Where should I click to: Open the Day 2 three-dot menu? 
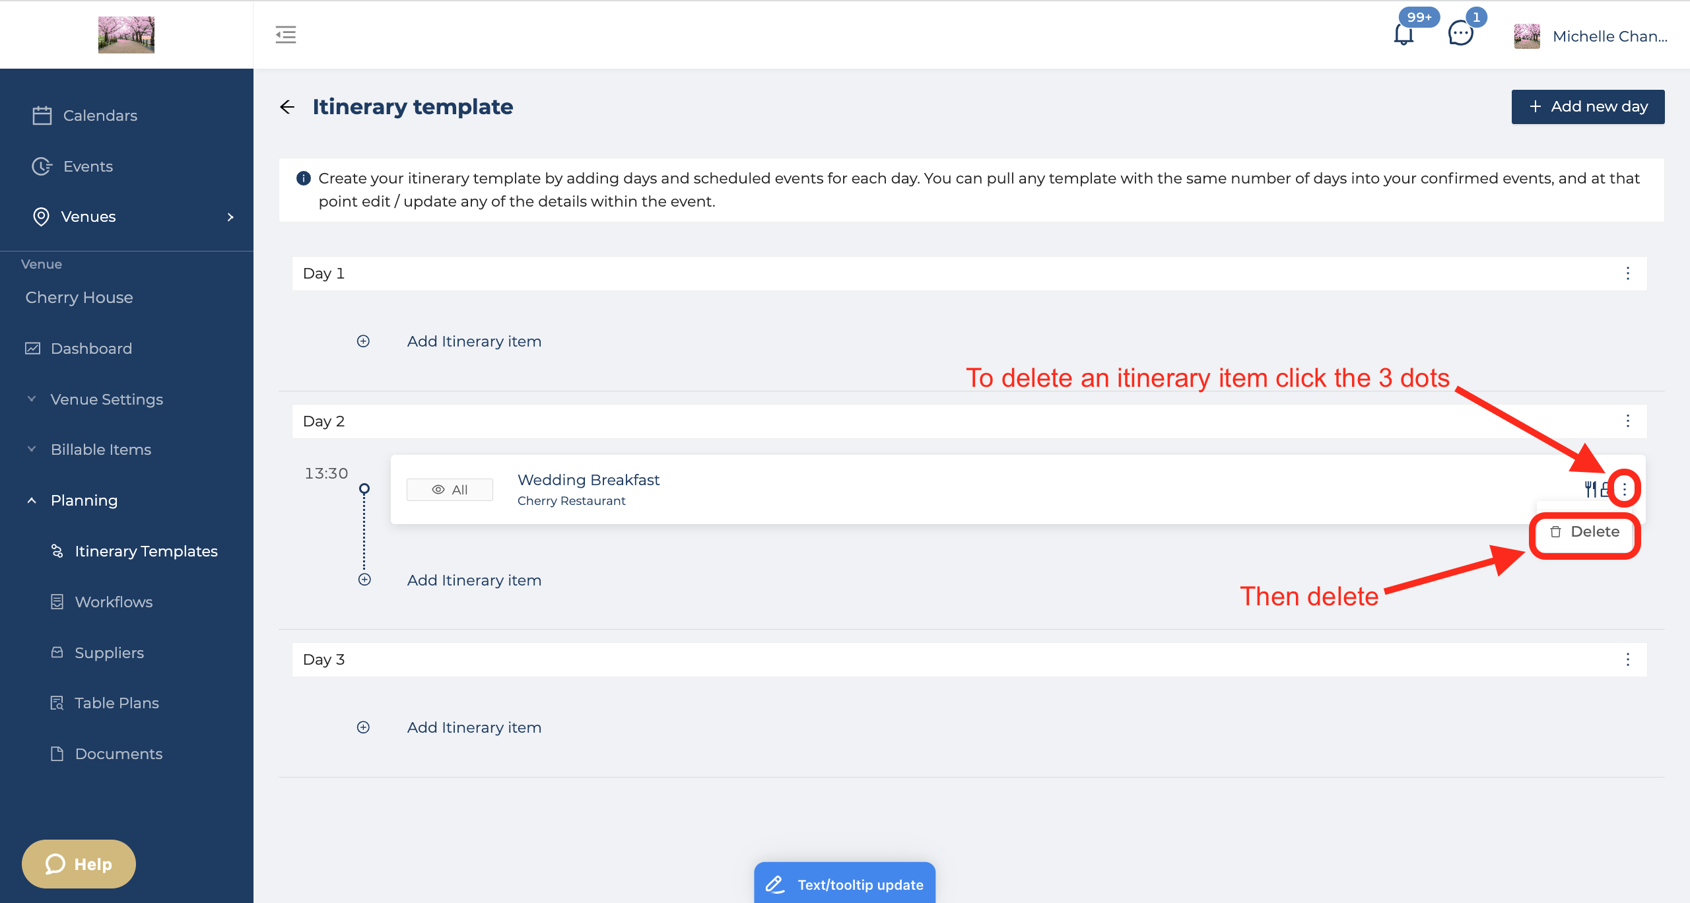(x=1628, y=421)
